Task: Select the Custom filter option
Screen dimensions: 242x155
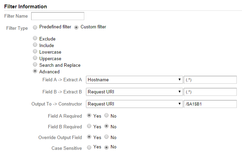Action: (76, 27)
